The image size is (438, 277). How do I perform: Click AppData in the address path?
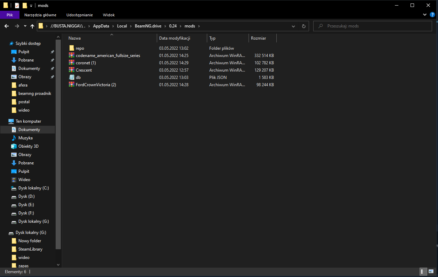point(101,26)
